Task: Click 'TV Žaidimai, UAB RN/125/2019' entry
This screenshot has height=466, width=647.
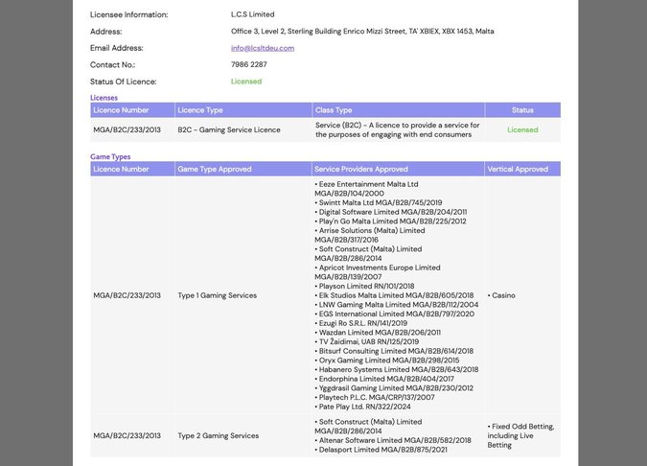Action: tap(366, 341)
